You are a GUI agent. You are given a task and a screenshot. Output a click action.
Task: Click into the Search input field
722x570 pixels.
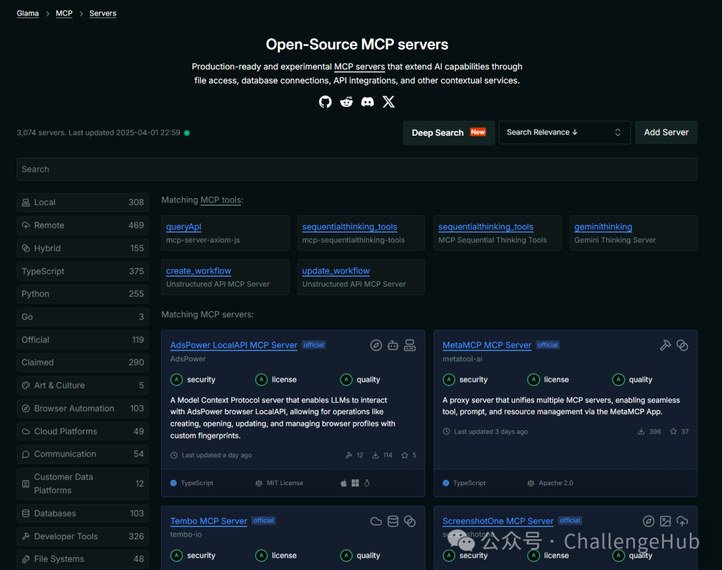357,170
